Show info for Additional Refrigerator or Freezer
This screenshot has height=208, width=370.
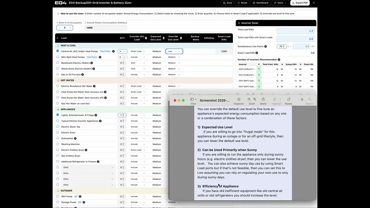98,161
